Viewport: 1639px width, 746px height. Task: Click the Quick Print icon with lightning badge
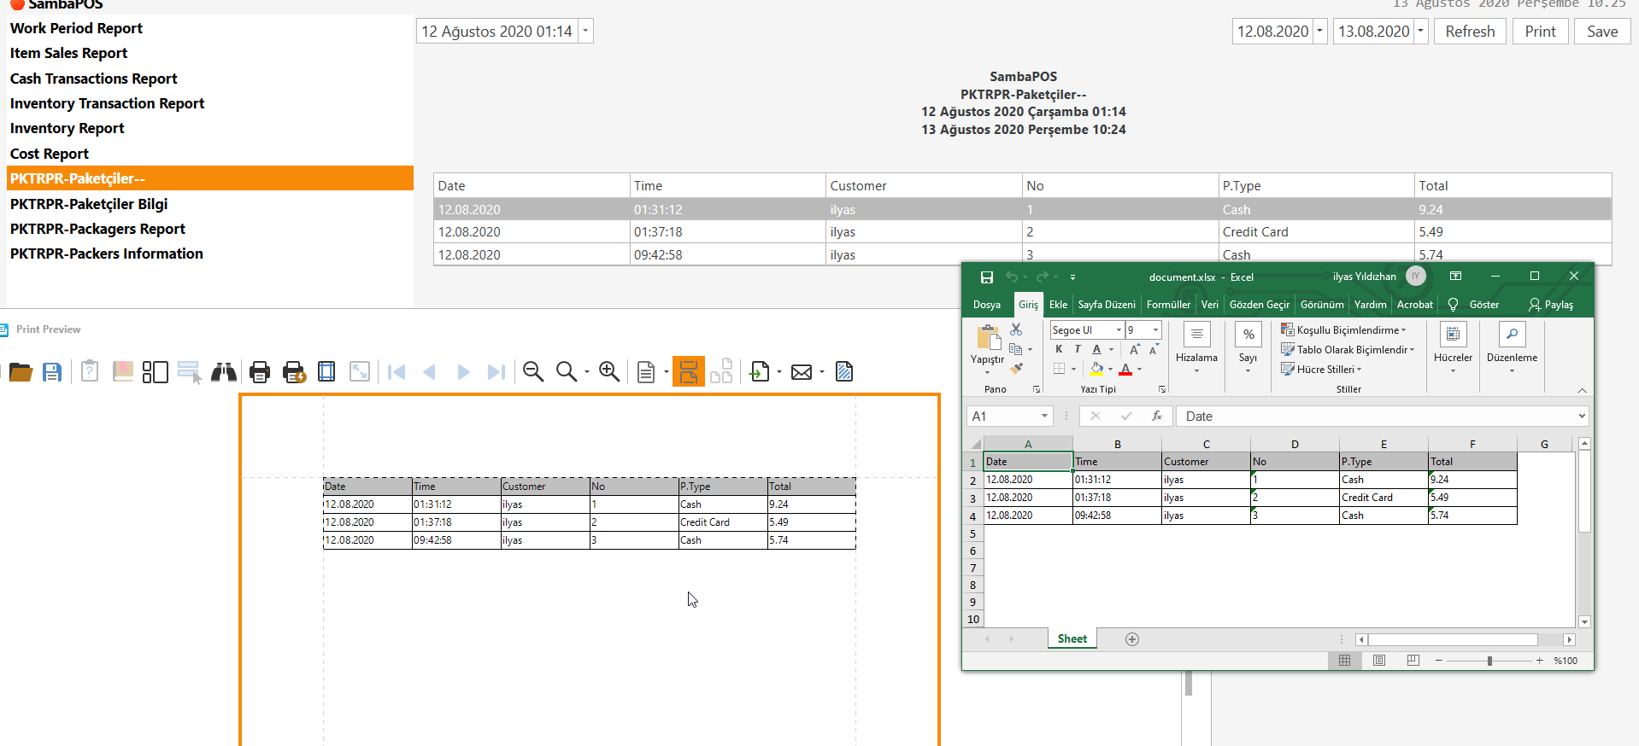(x=294, y=372)
